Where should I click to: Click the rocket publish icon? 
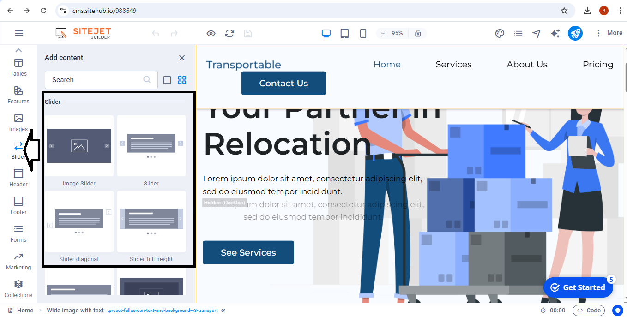click(x=575, y=33)
